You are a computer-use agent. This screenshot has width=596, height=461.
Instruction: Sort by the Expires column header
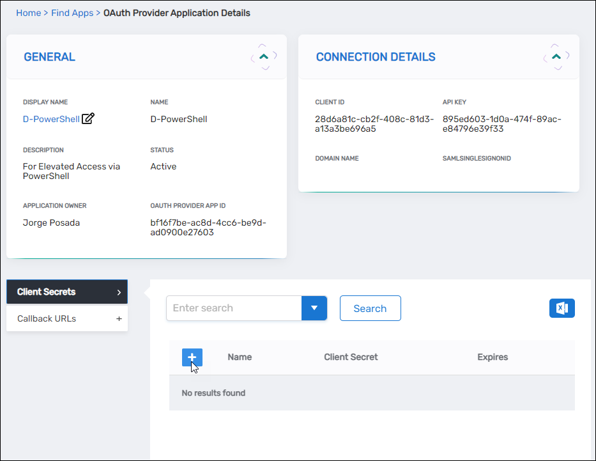(x=493, y=357)
